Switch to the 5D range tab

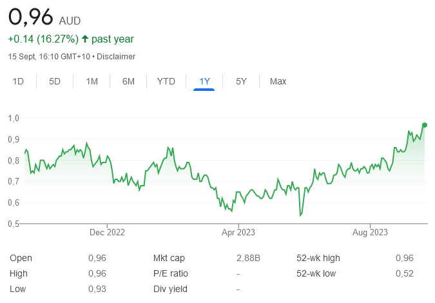tap(55, 81)
